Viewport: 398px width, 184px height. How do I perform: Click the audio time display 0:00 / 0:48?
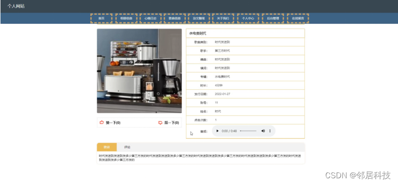[229, 131]
